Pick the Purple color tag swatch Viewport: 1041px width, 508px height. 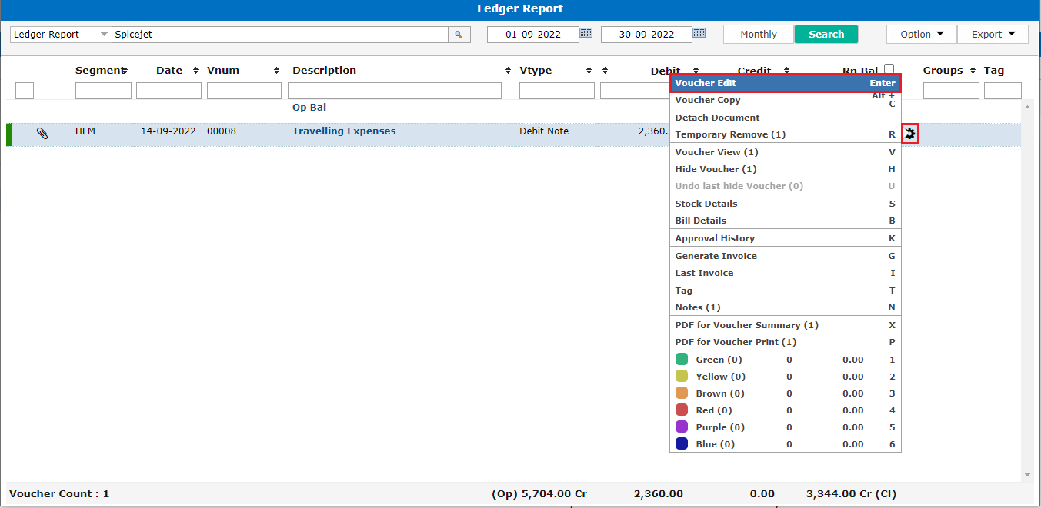point(682,427)
